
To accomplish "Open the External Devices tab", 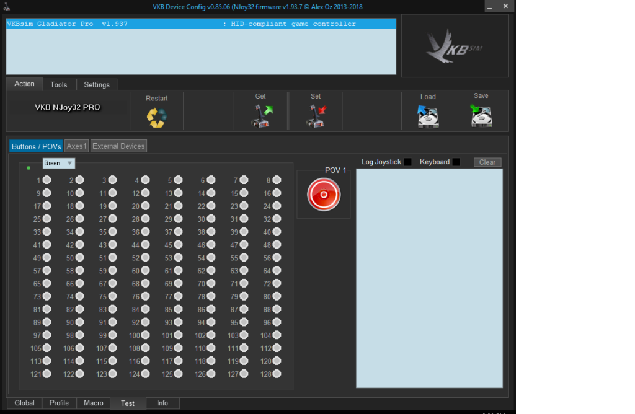I will click(x=118, y=146).
